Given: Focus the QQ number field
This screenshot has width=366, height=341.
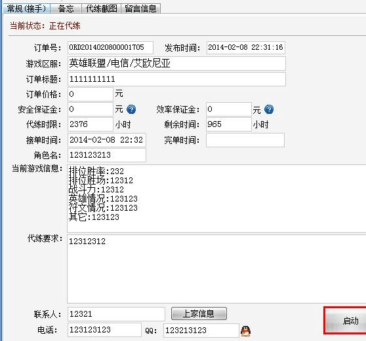Looking at the screenshot, I should (x=201, y=330).
